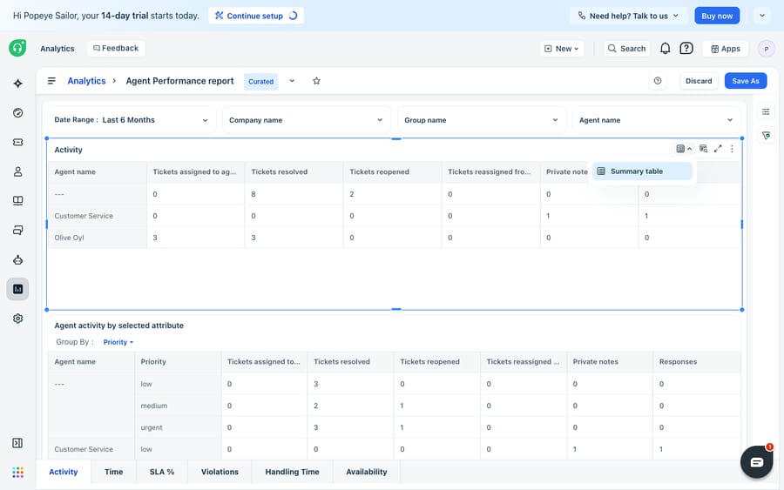Open the chart type selector in Activity widget

(x=684, y=149)
